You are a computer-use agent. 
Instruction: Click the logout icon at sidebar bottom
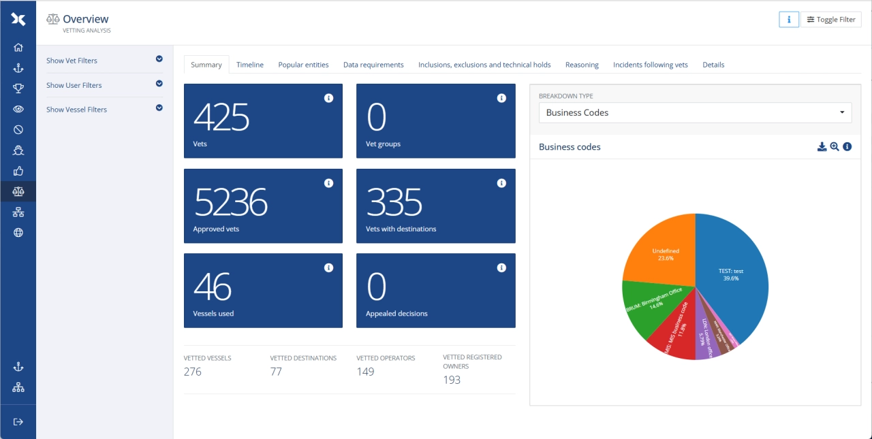pyautogui.click(x=18, y=421)
